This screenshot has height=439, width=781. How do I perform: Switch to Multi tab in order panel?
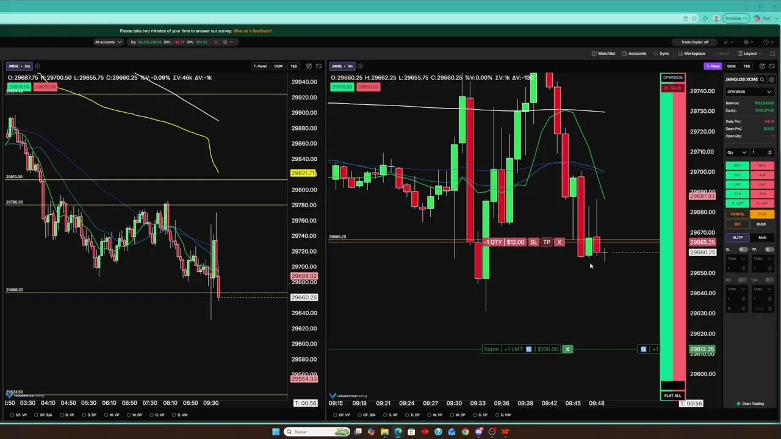[x=762, y=237]
